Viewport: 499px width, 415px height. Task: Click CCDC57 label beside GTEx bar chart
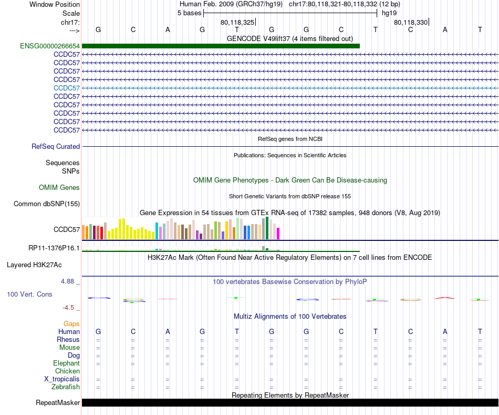coord(67,229)
